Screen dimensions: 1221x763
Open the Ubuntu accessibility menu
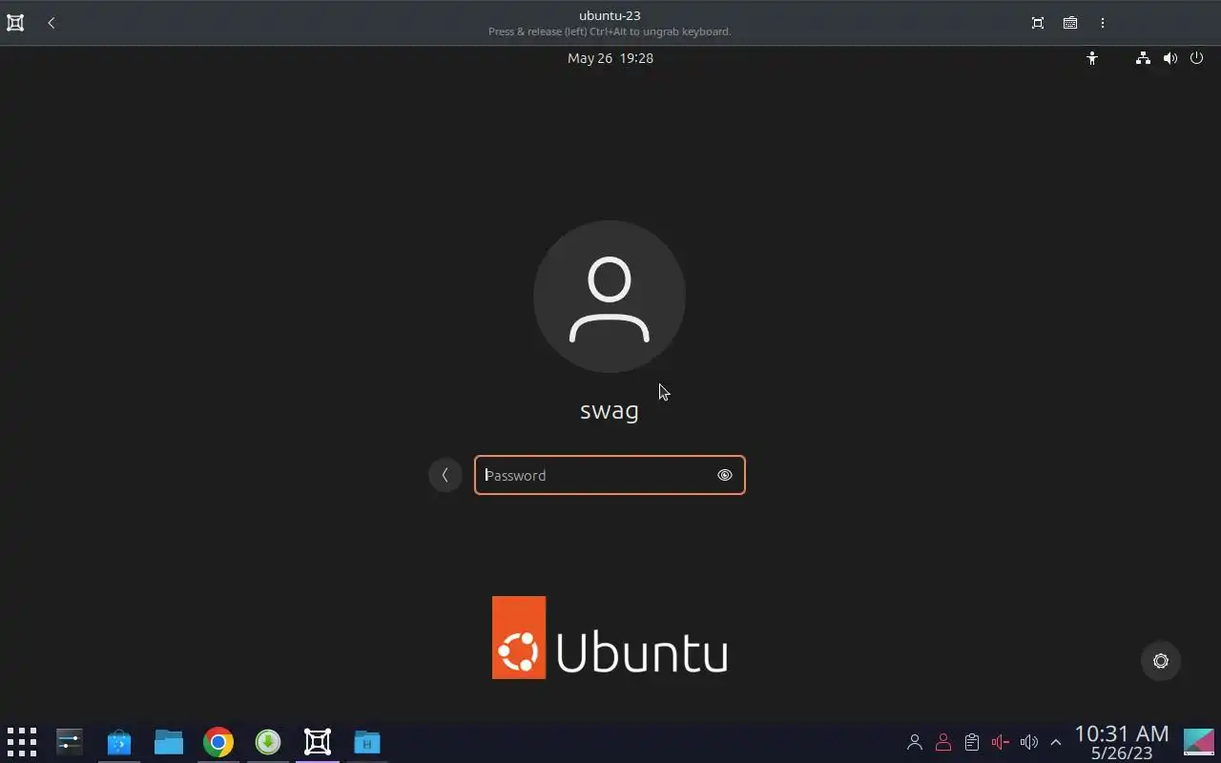click(x=1092, y=58)
